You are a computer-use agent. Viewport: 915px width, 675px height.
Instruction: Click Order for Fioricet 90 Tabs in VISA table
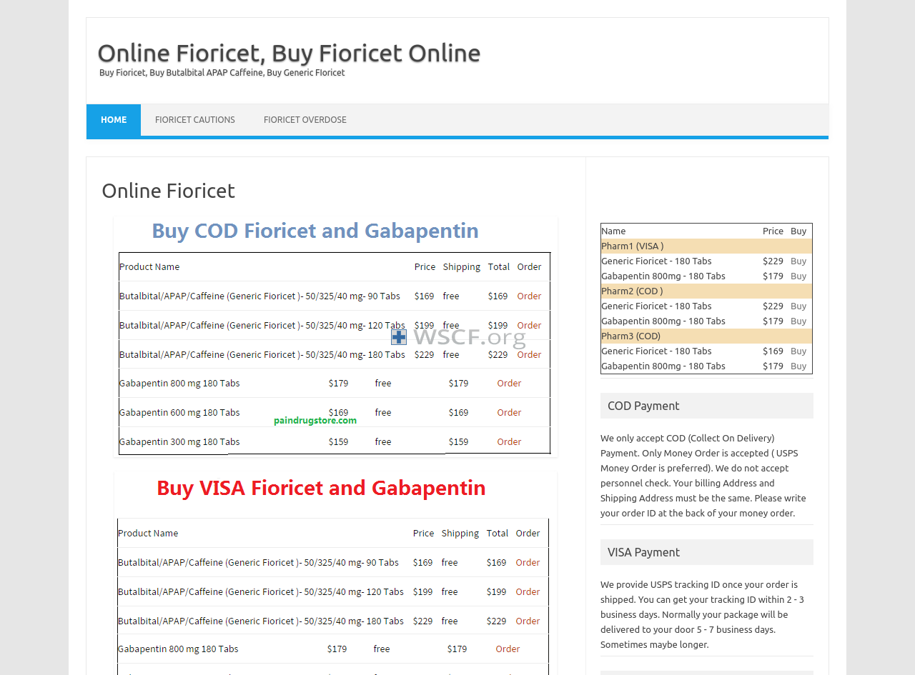point(528,562)
